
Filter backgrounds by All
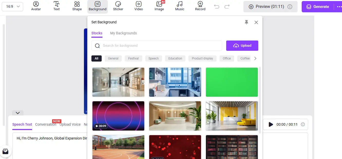(97, 58)
